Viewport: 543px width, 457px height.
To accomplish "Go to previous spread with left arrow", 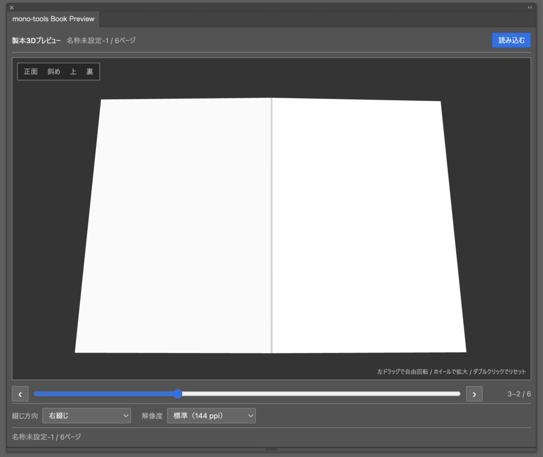I will 20,394.
